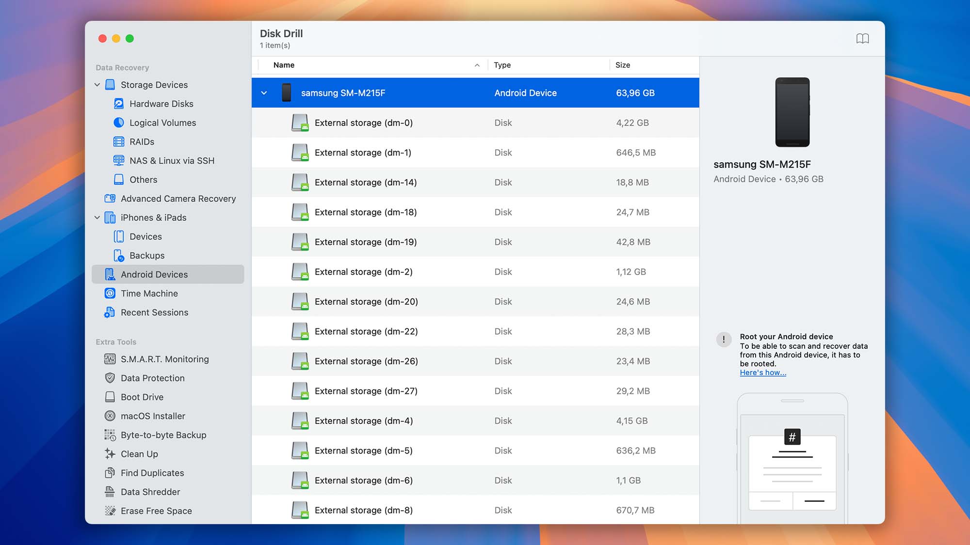970x545 pixels.
Task: Click the samsung SM-M215F phone icon in list
Action: tap(287, 93)
